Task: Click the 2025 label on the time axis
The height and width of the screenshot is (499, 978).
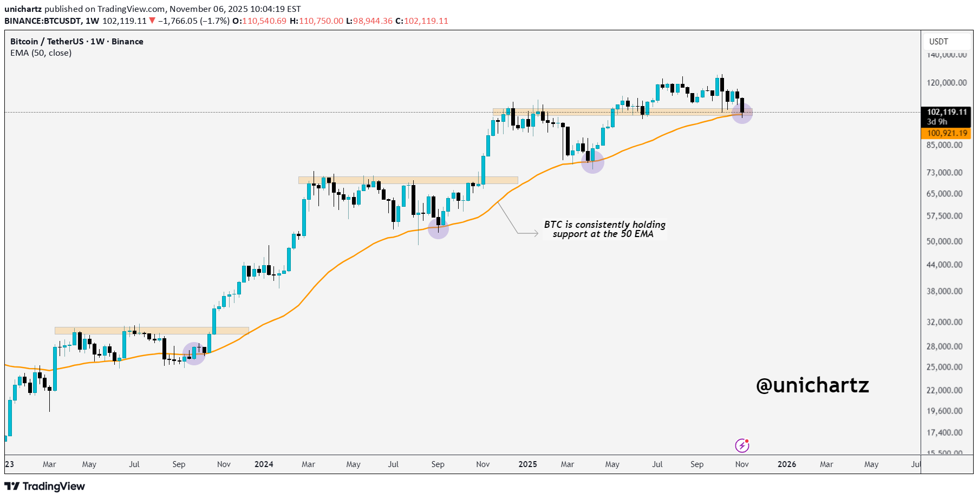Action: click(x=527, y=464)
